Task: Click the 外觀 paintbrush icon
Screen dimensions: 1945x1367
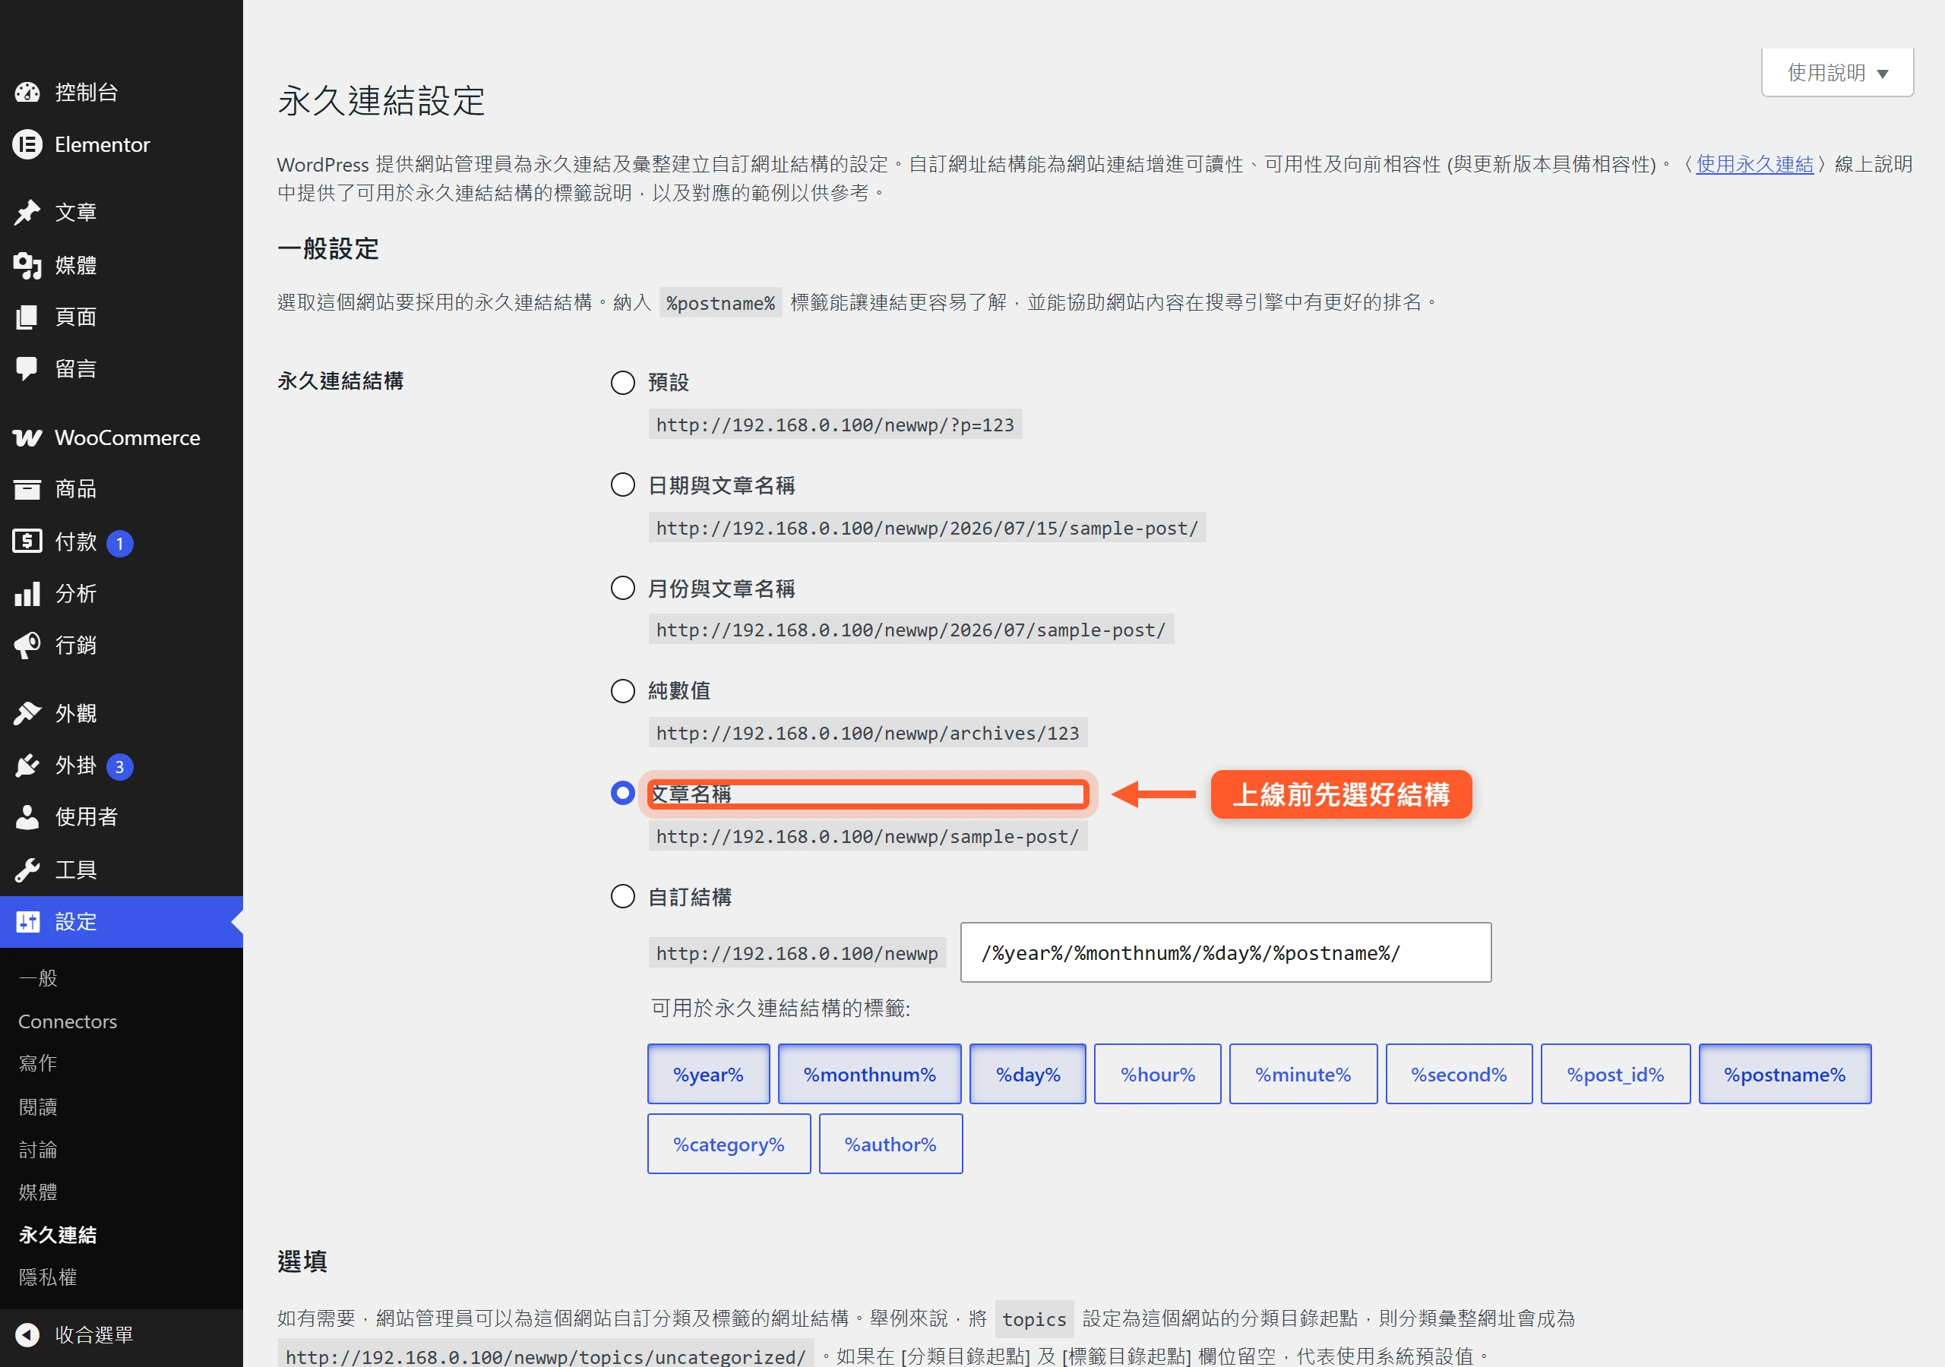Action: pos(27,714)
